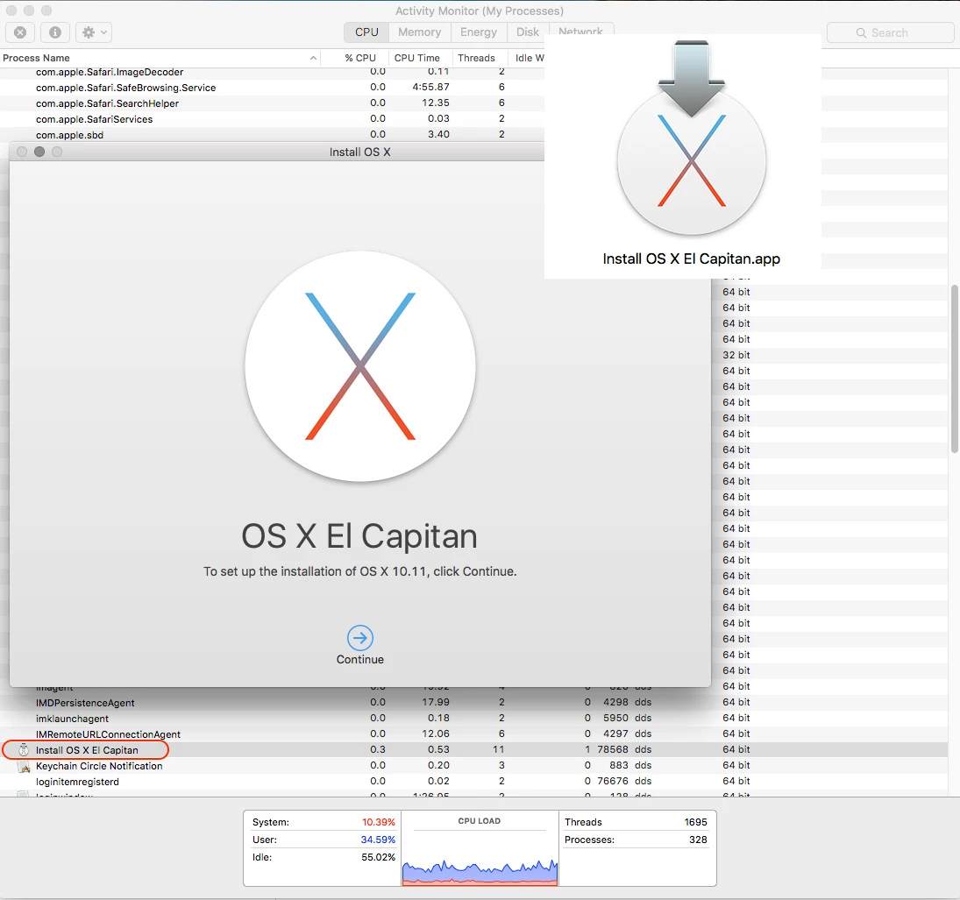Click minimize button of Install OS X window
This screenshot has height=900, width=960.
coord(39,152)
